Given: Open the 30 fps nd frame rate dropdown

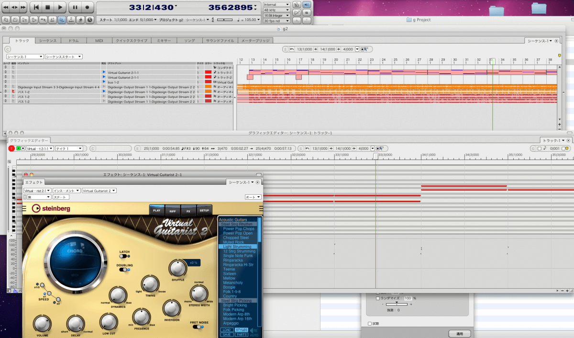Looking at the screenshot, I should click(276, 21).
